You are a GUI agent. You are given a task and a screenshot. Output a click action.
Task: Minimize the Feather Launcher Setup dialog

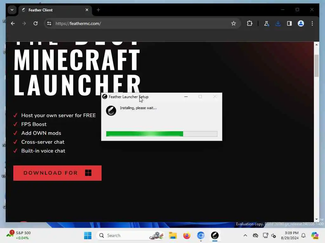tap(186, 97)
